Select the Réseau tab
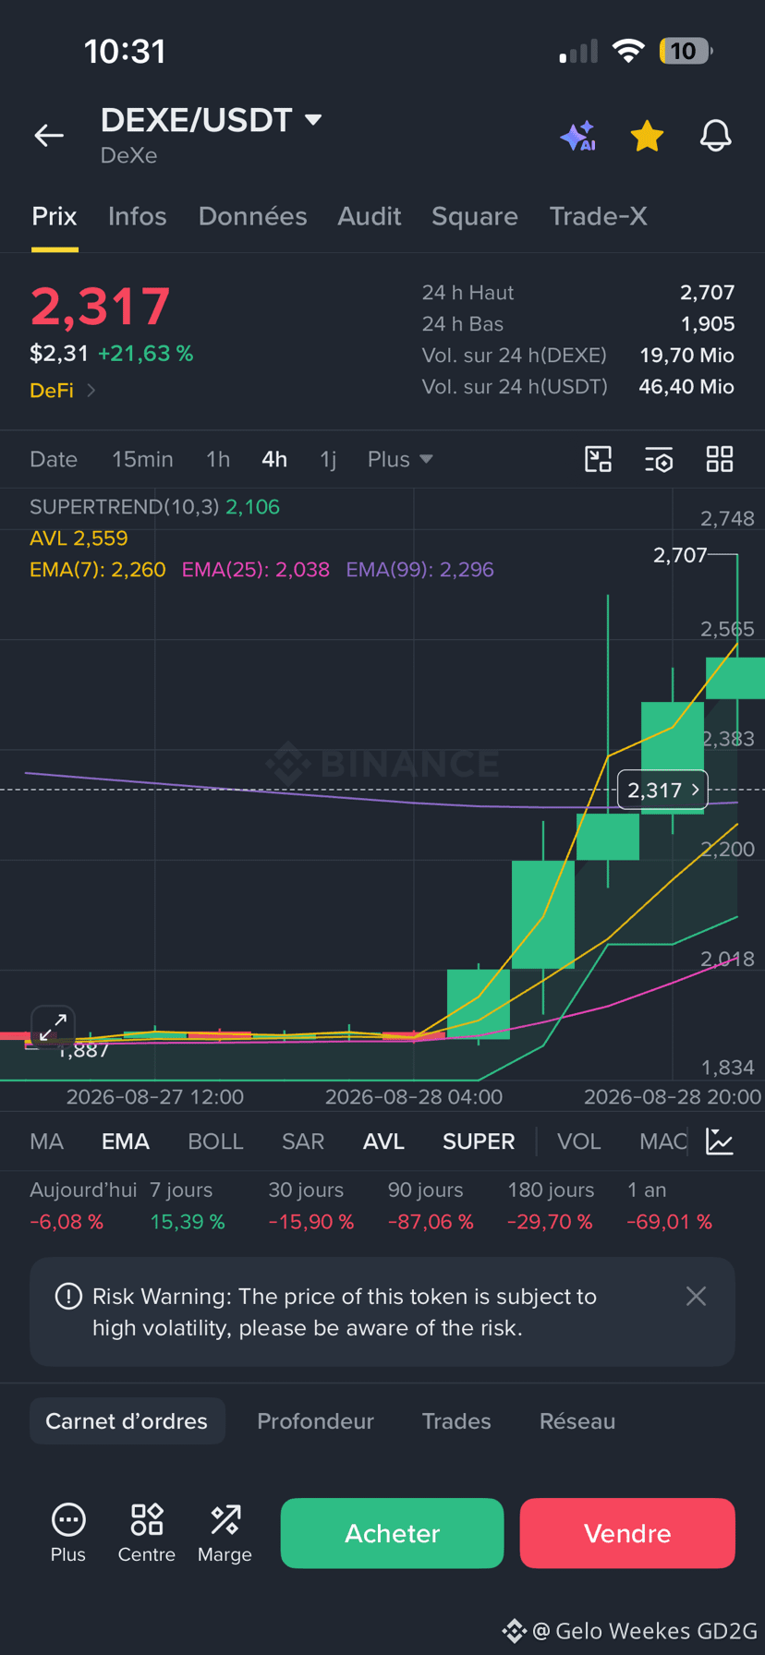765x1655 pixels. [x=577, y=1421]
